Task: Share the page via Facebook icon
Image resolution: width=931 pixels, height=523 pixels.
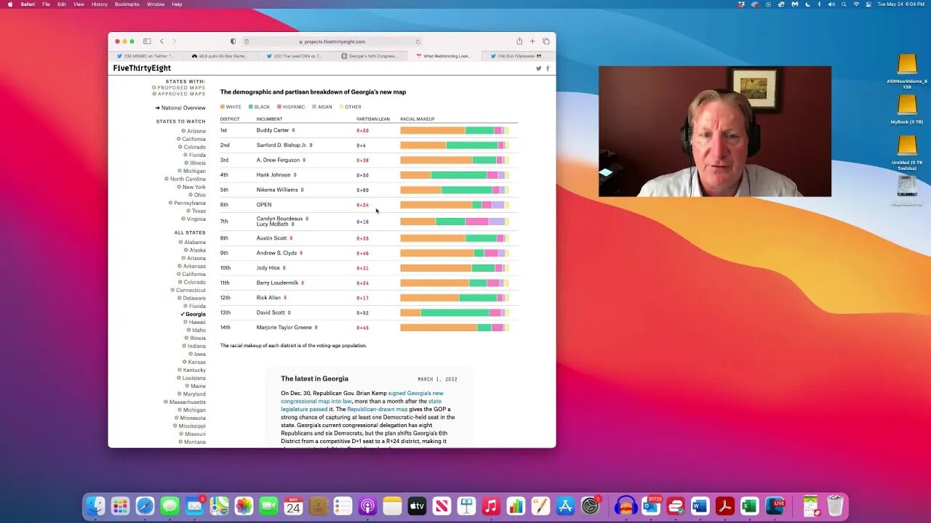Action: click(548, 68)
